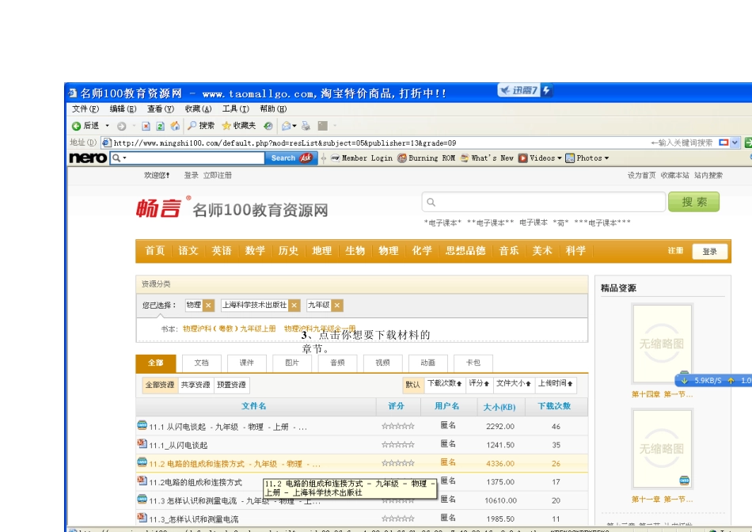Click the IE Back arrow icon

[x=76, y=126]
